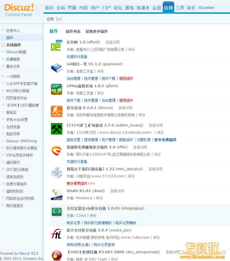Open 腾讯分析 in the sidebar
This screenshot has width=230, height=261.
[x=13, y=67]
